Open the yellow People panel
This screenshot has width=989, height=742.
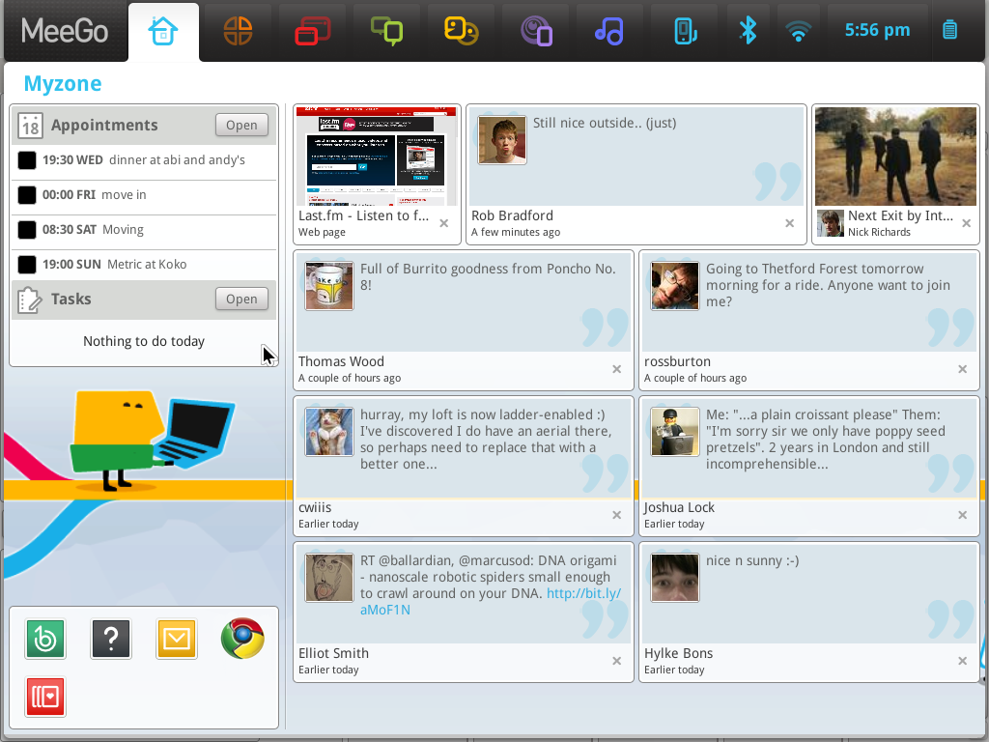[x=461, y=31]
